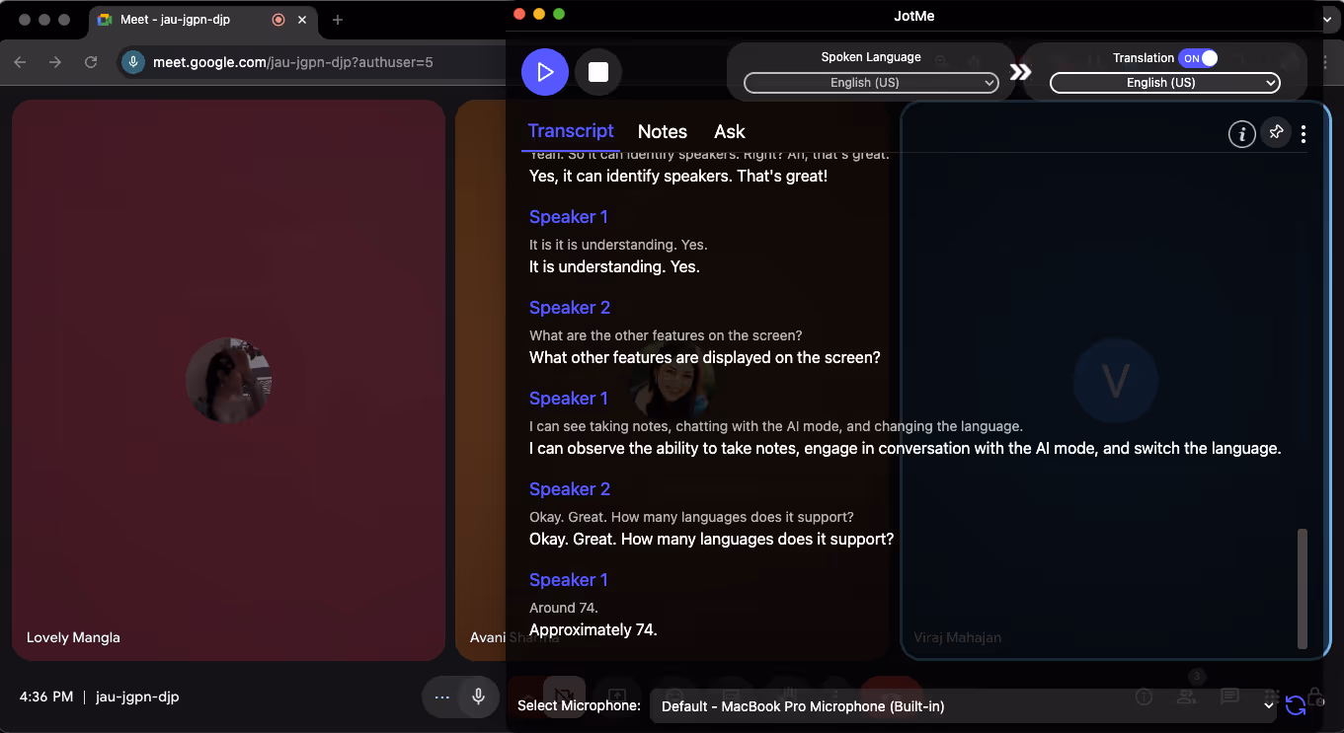Swap languages with the double-arrow icon
1344x733 pixels.
click(x=1020, y=72)
